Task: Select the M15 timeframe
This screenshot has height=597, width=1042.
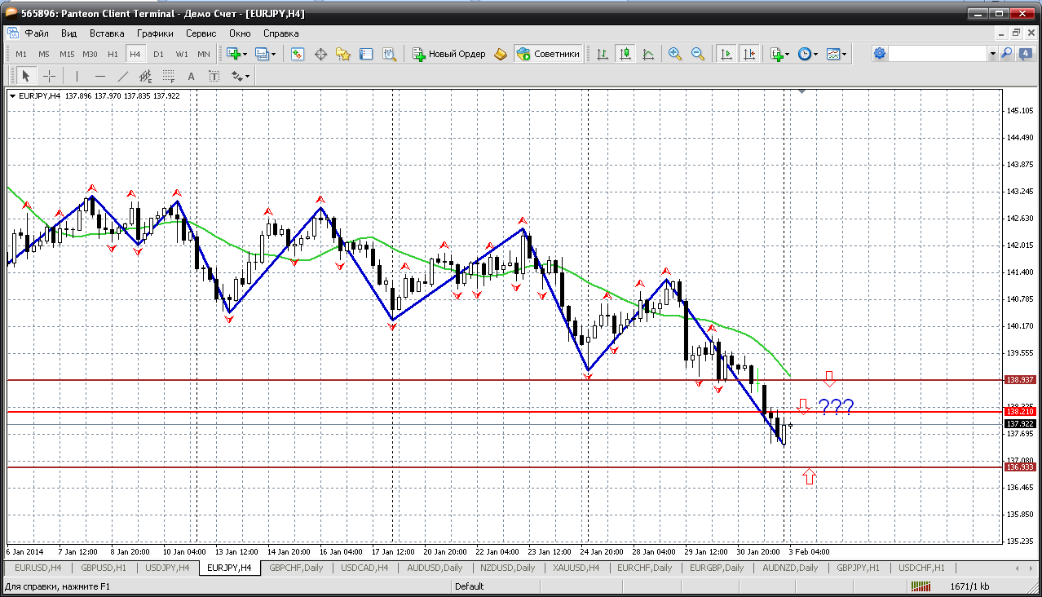Action: click(67, 54)
